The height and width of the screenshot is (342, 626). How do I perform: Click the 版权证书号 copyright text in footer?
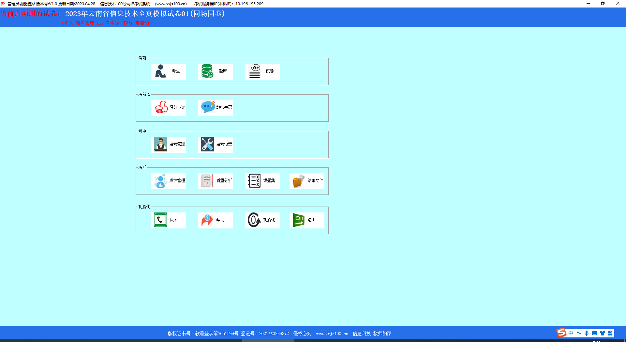pos(203,334)
